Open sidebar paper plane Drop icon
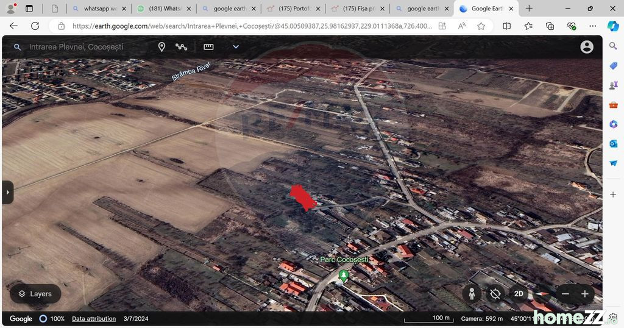 613,163
